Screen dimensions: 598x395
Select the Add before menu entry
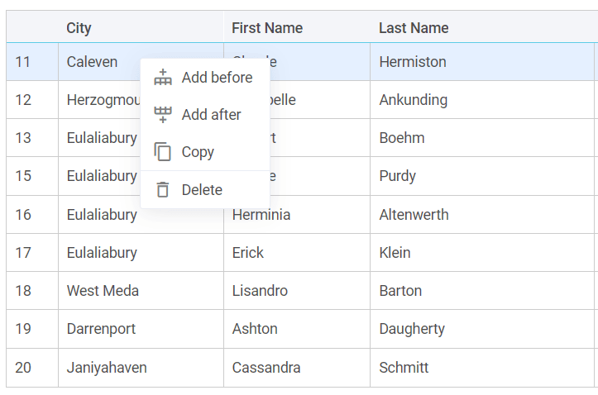(217, 77)
